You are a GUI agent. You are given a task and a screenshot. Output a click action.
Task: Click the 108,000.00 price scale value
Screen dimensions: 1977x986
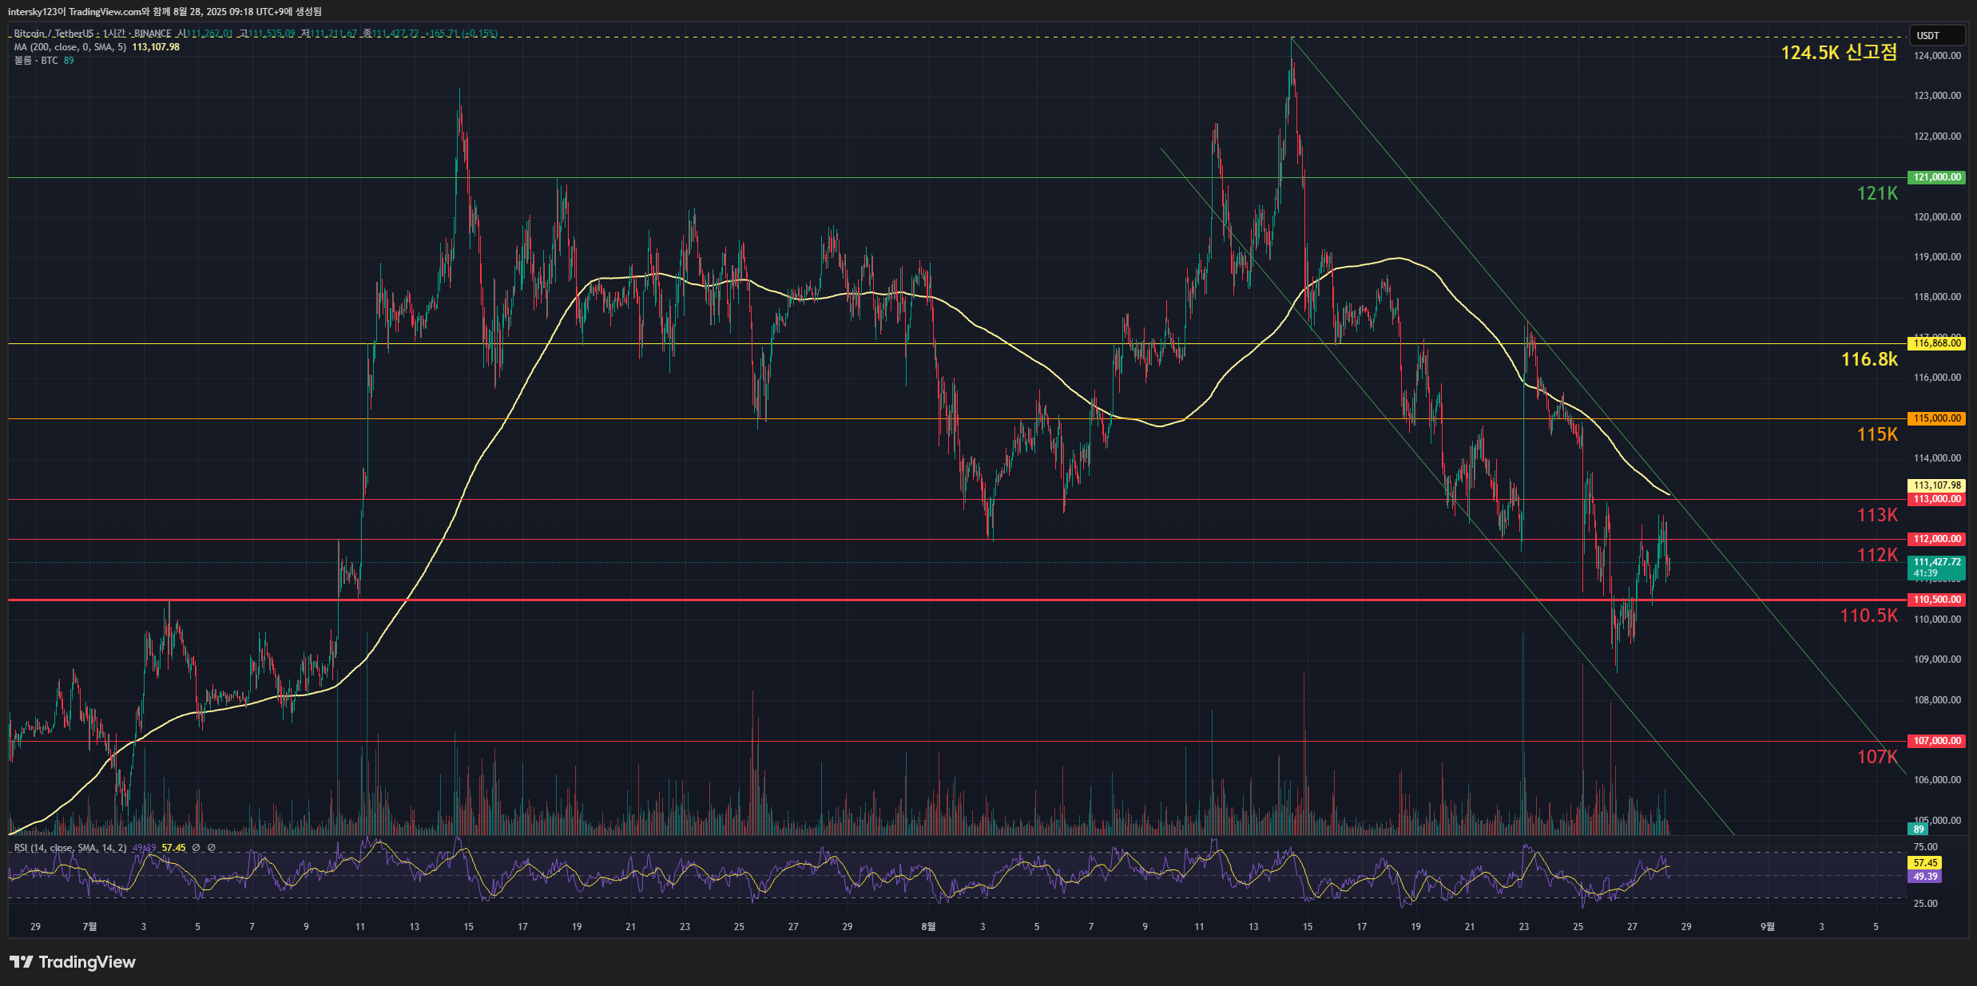[1937, 700]
